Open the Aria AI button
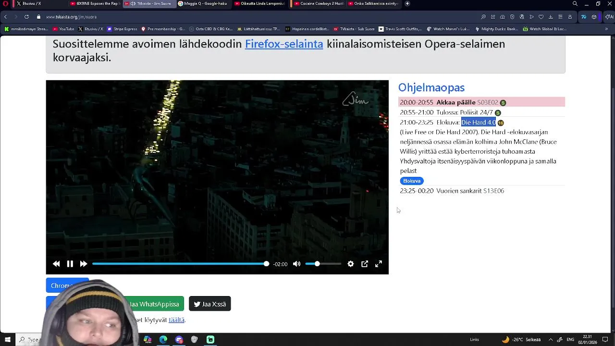Viewport: 615px width, 346px height. tap(609, 17)
